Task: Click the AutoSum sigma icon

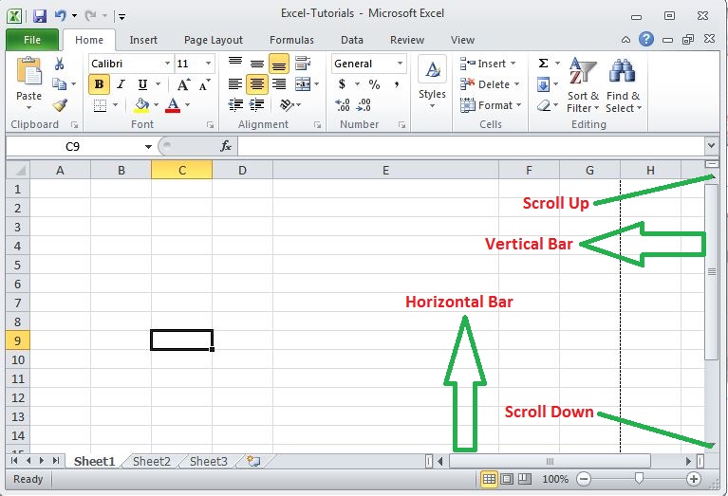Action: pos(543,64)
